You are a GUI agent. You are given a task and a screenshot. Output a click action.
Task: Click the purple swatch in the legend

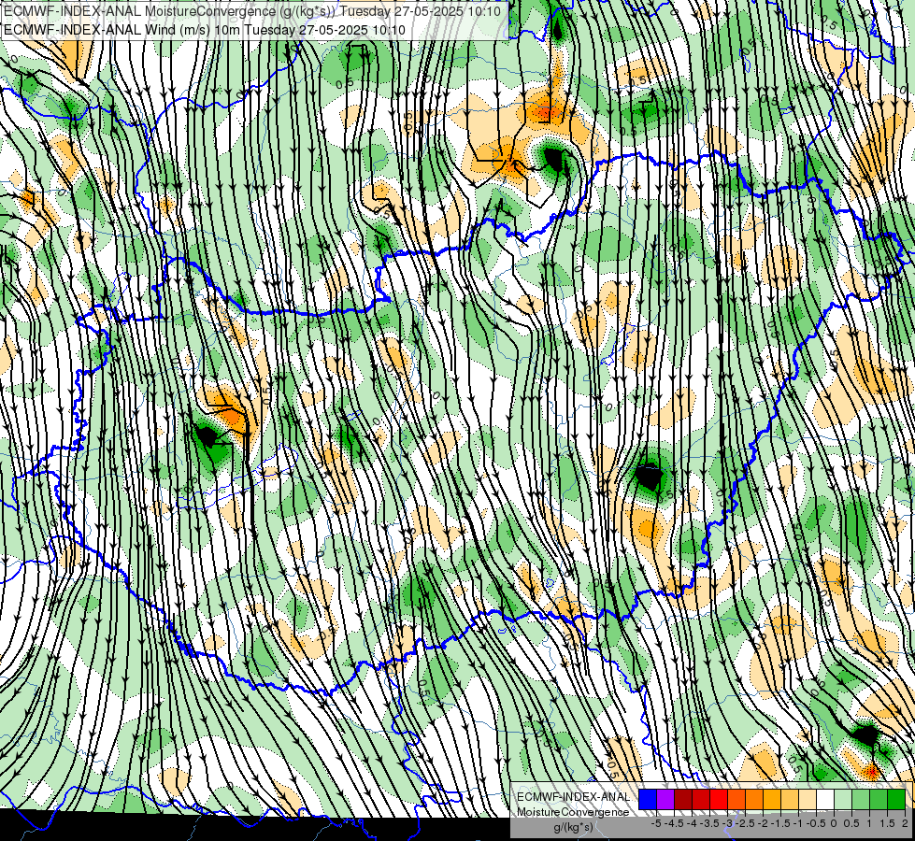pos(665,800)
